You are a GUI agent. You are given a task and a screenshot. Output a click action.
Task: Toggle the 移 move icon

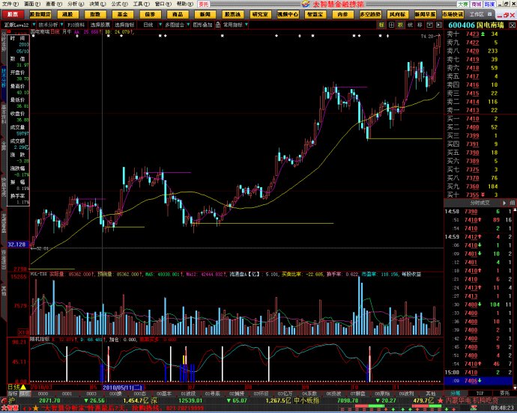pos(420,25)
